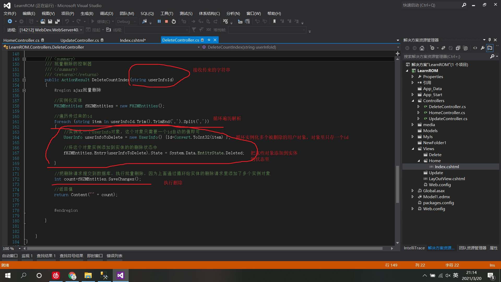Image resolution: width=501 pixels, height=282 pixels.
Task: Switch to Index.cshtml* editor tab
Action: tap(133, 40)
